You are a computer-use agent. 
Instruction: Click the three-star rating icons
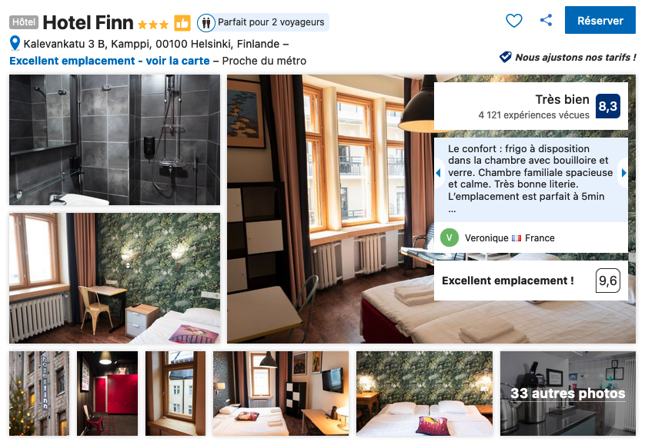pyautogui.click(x=153, y=25)
